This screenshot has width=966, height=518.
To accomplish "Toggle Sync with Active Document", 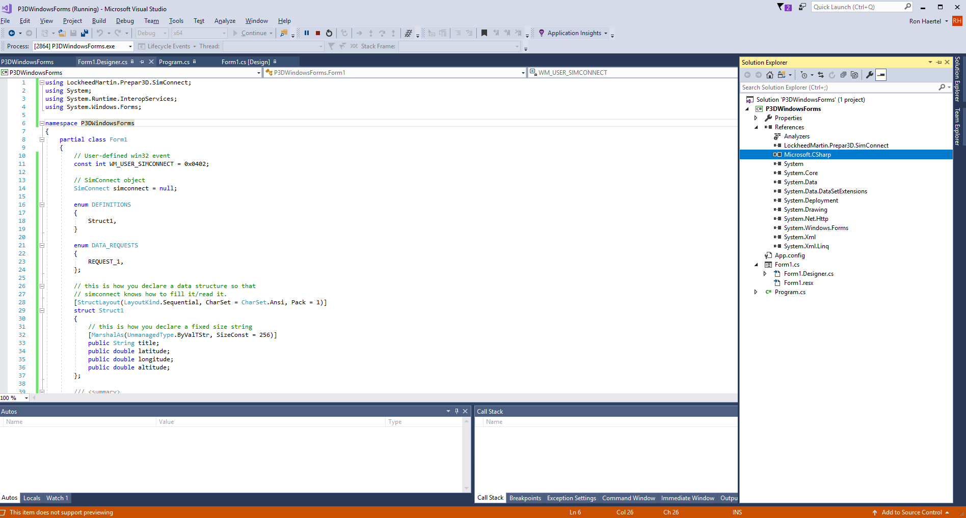I will pyautogui.click(x=821, y=75).
